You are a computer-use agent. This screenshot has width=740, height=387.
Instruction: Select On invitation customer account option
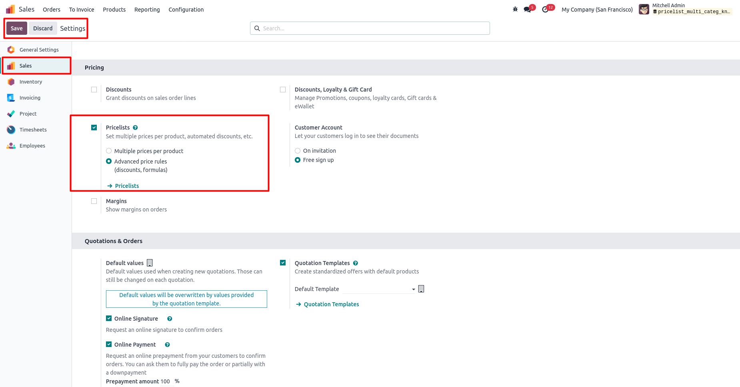click(x=298, y=151)
